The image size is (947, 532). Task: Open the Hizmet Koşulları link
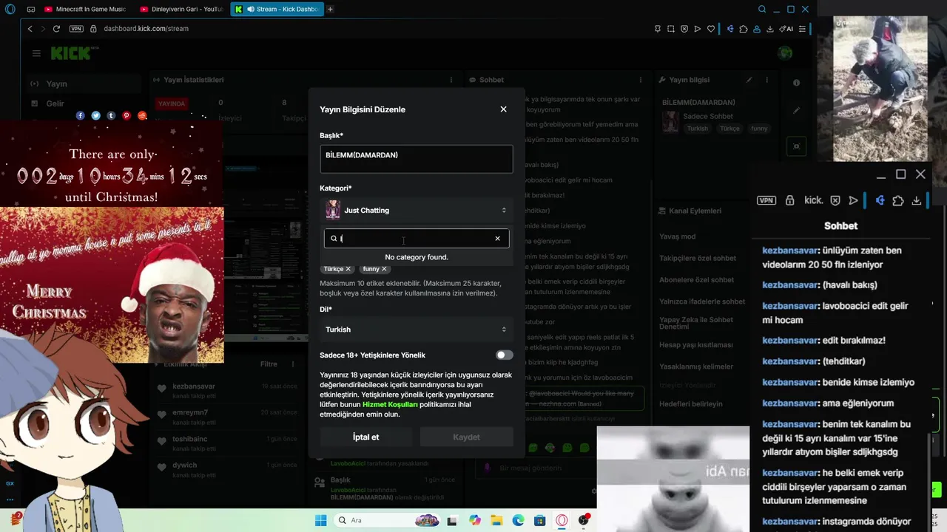tap(390, 404)
